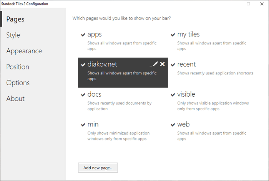Select the web page title

183,125
